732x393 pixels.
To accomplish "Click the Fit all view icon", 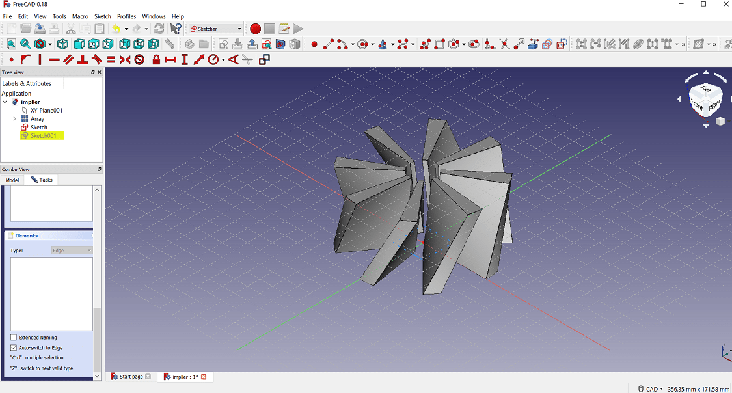I will 11,44.
